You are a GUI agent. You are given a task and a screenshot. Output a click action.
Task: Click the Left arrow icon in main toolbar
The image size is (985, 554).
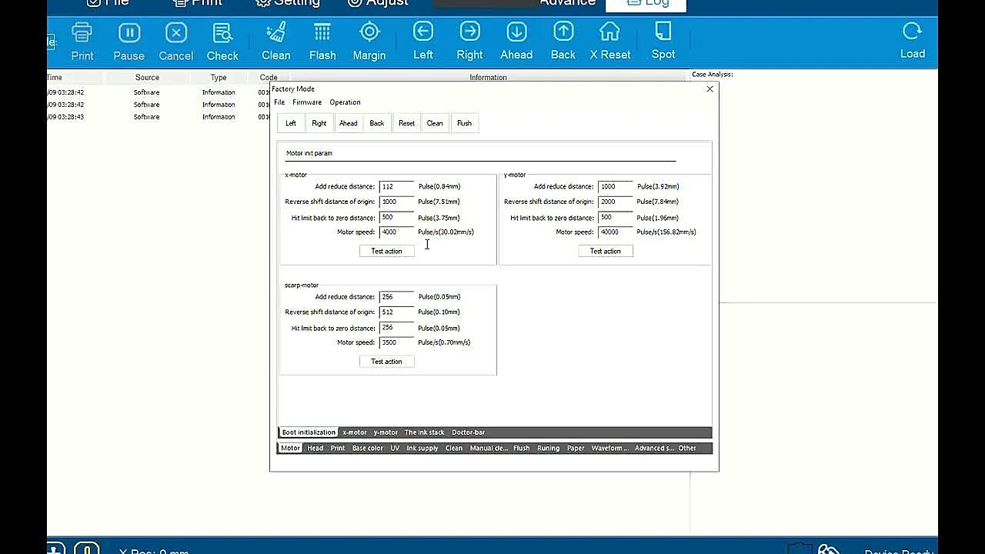[x=423, y=32]
